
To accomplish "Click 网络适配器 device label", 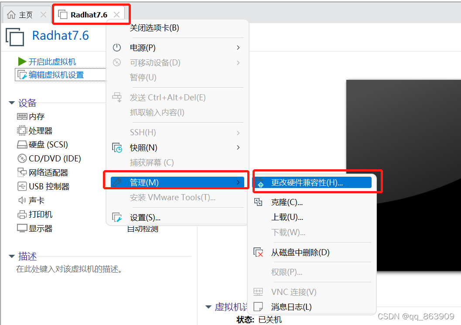I will 48,172.
